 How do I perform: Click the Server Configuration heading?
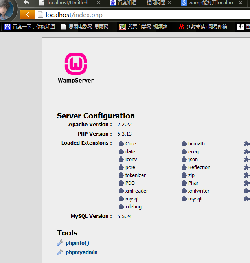[x=96, y=116]
